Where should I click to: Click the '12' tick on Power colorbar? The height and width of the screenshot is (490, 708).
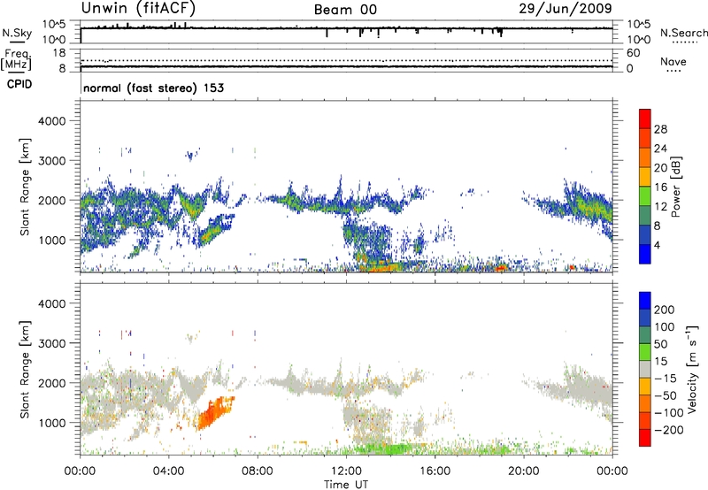[x=660, y=207]
